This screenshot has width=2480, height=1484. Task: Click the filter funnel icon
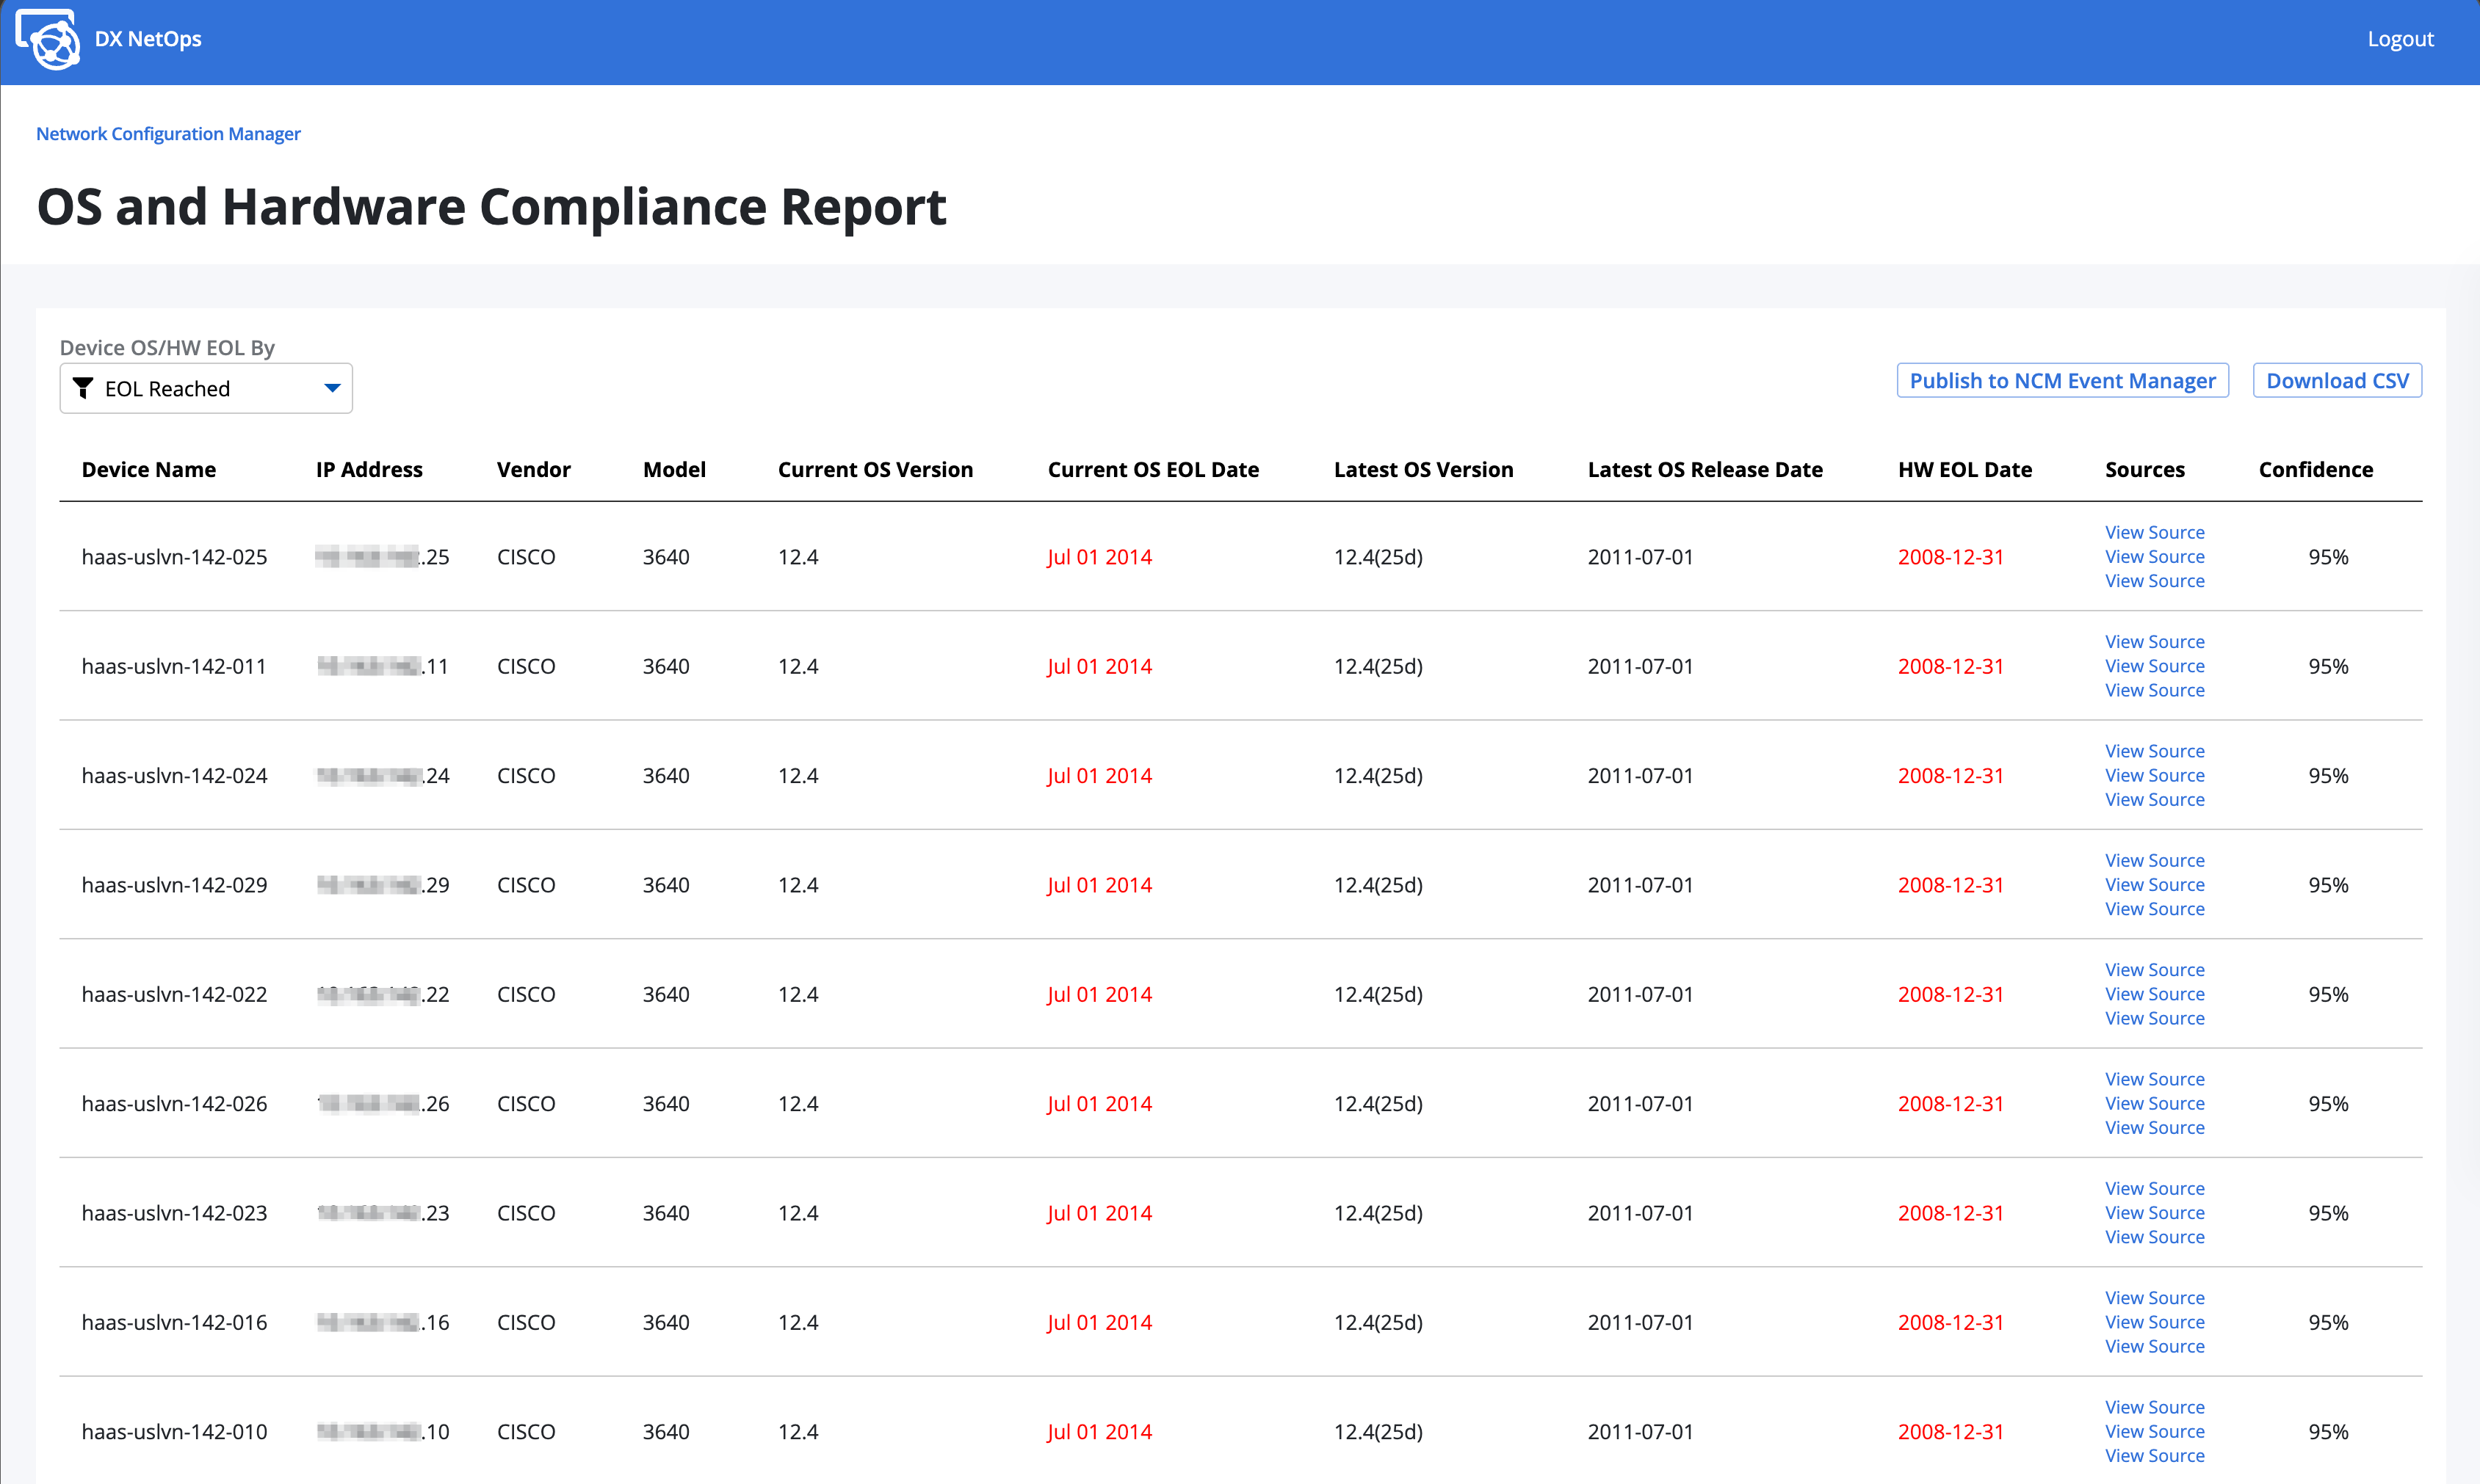[83, 388]
